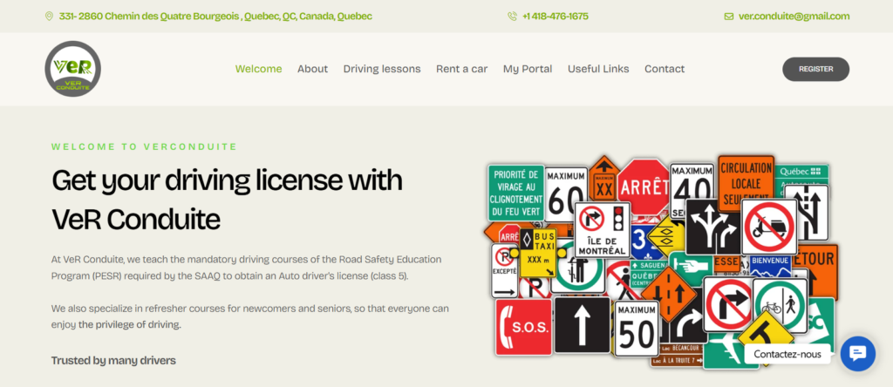Call phone number +1 418-476-1675
The height and width of the screenshot is (387, 893).
pos(556,16)
